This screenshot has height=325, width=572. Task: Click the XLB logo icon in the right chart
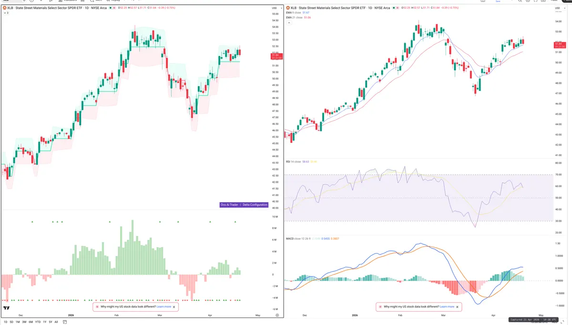pyautogui.click(x=288, y=8)
